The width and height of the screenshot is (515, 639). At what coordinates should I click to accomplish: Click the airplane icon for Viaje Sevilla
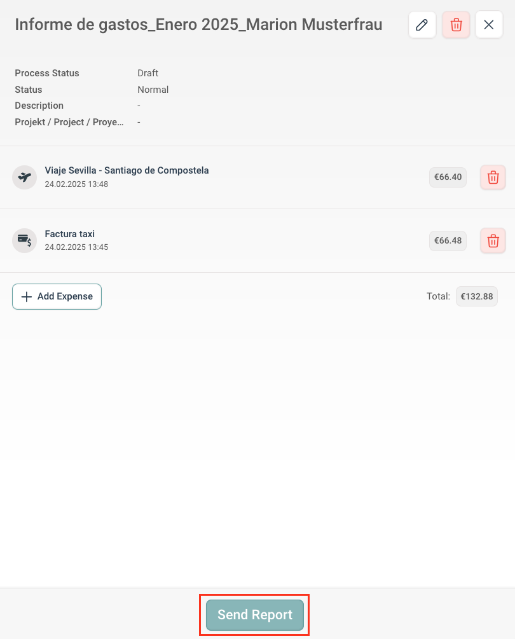coord(25,177)
